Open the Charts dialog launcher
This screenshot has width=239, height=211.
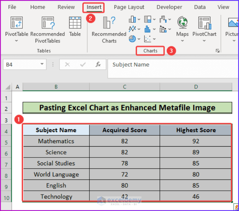(x=217, y=51)
